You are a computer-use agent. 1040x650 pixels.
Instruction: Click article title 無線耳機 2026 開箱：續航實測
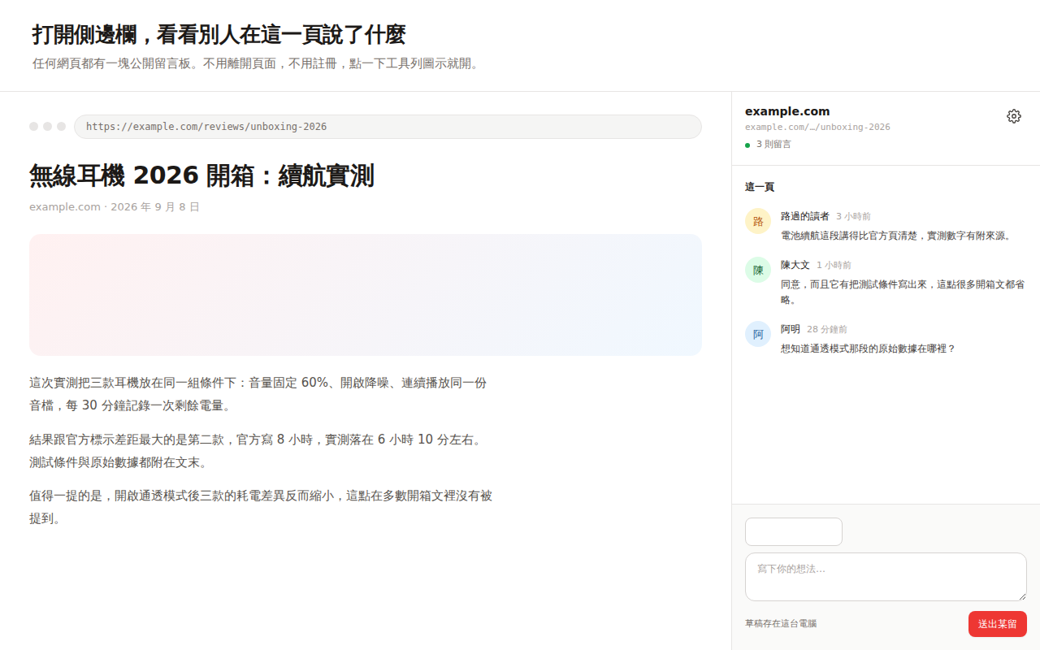tap(201, 175)
